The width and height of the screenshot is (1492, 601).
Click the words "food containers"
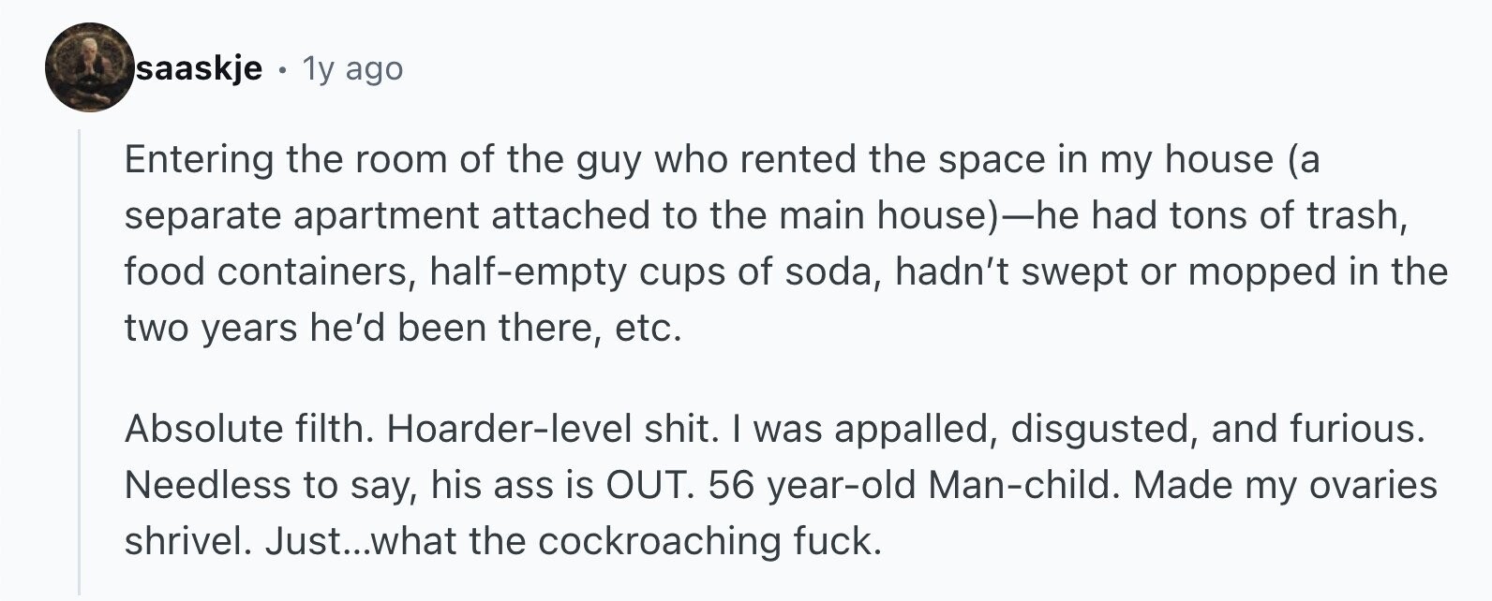pos(270,272)
